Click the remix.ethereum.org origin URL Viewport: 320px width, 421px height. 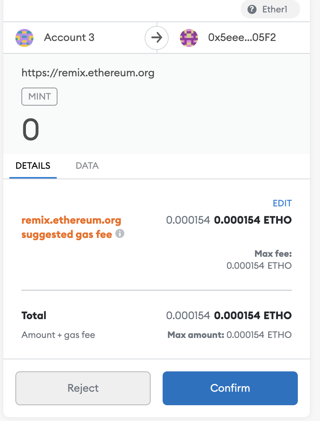click(88, 73)
